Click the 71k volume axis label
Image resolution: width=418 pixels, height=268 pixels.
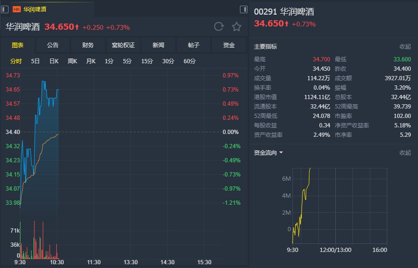coord(15,231)
